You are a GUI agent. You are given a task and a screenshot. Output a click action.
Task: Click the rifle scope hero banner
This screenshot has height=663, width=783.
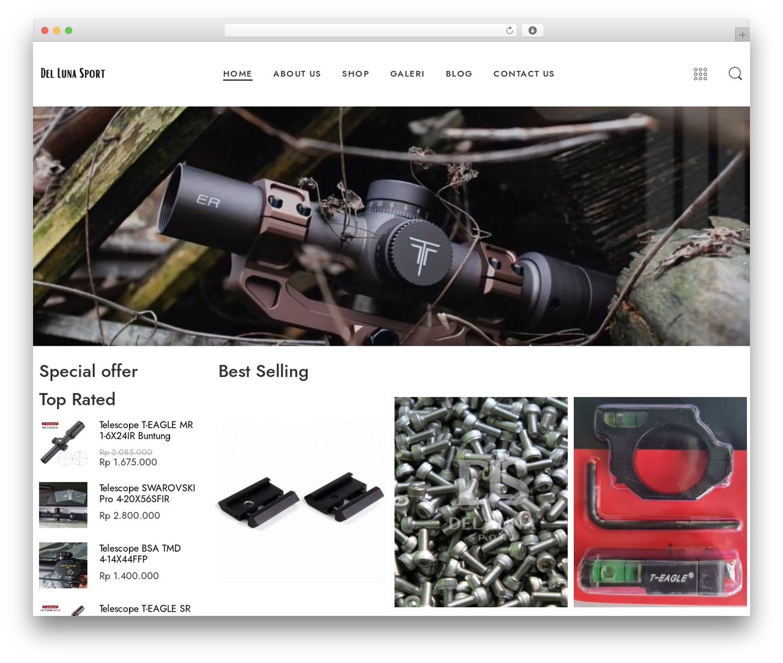[x=391, y=226]
